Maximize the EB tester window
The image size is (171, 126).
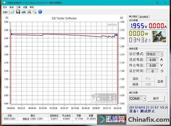pos(157,3)
